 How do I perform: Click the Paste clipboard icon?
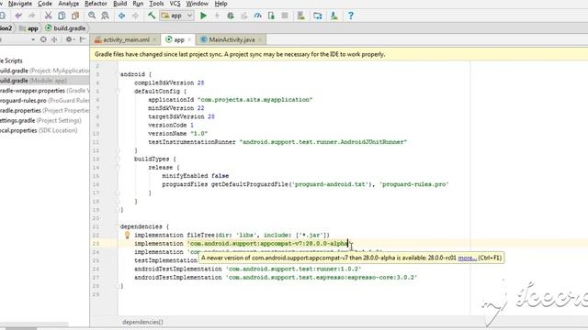tap(75, 16)
